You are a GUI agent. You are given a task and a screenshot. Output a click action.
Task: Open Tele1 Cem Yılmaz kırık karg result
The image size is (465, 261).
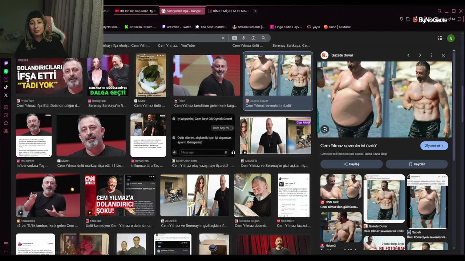point(207,75)
